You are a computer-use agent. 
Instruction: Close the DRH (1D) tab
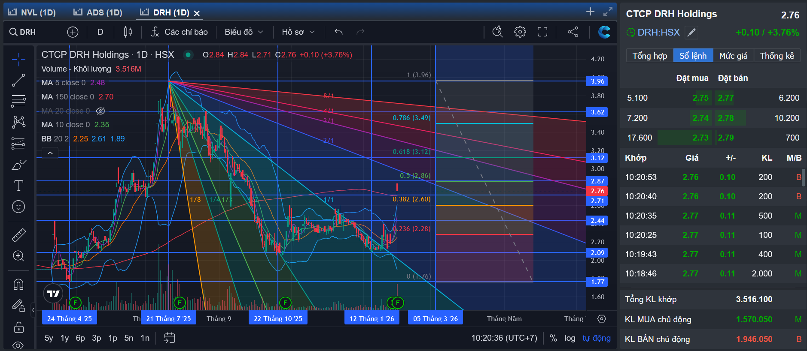(x=197, y=13)
